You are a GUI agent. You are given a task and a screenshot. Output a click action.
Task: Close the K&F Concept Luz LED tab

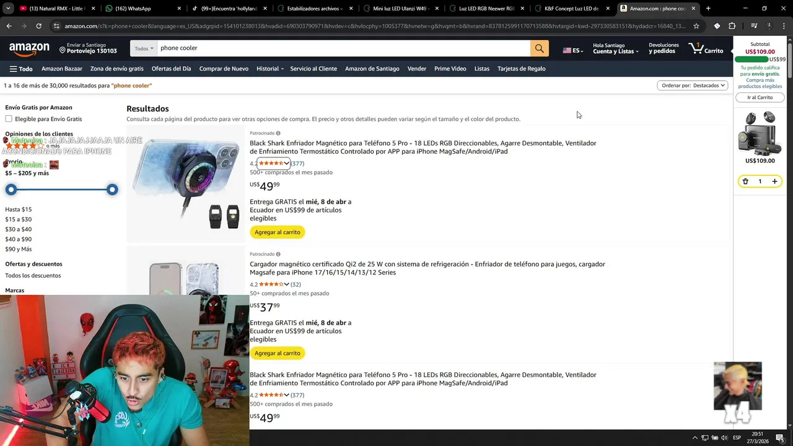point(608,9)
